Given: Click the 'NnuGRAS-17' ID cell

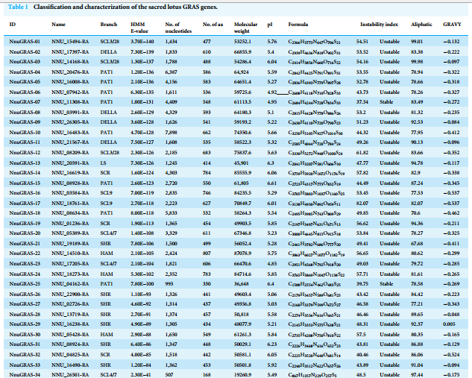Looking at the screenshot, I should 25,204.
